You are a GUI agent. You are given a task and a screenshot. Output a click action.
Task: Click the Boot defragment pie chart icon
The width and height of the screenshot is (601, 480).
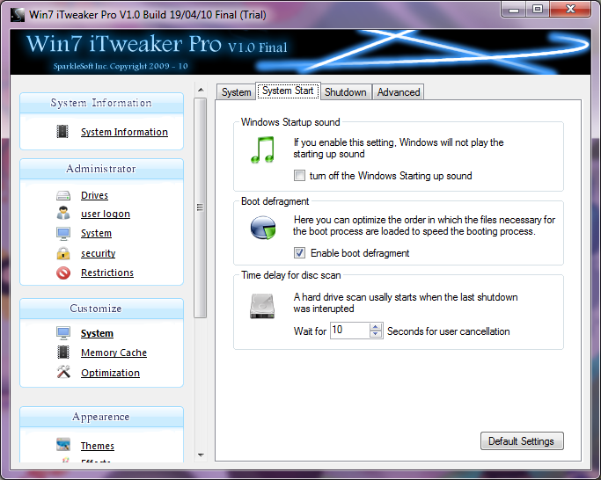tap(263, 228)
